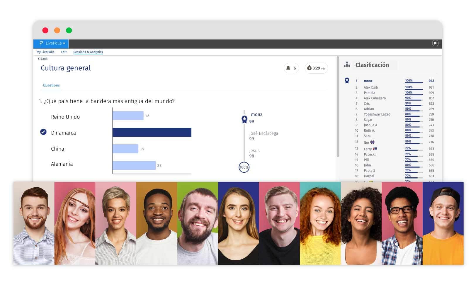Click the photo of the man in backwards cap
The image size is (476, 297).
point(443,223)
